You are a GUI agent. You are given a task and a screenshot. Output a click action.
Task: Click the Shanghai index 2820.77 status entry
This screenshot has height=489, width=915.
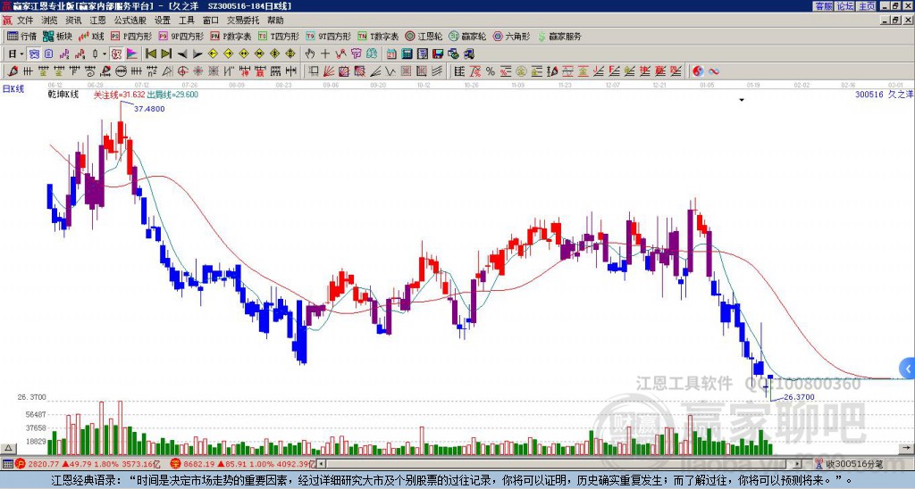tap(88, 464)
